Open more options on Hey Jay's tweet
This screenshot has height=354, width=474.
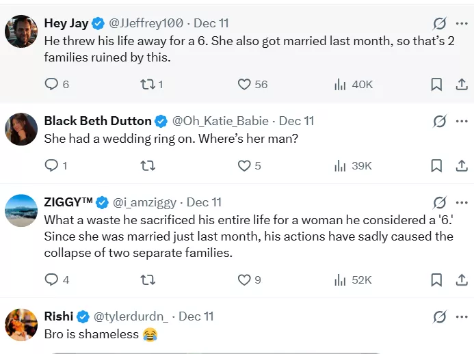click(x=462, y=23)
